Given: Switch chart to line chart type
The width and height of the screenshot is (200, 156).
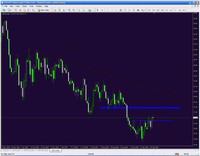Looking at the screenshot, I should (64, 10).
